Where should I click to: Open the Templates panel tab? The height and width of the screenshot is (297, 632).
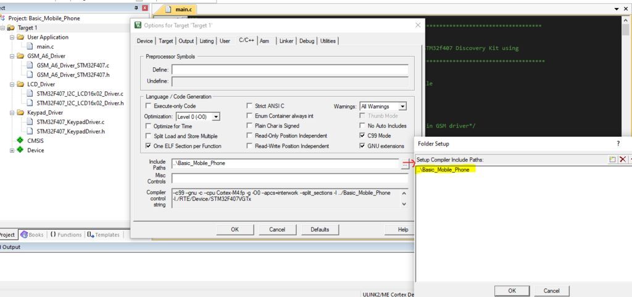pos(103,235)
